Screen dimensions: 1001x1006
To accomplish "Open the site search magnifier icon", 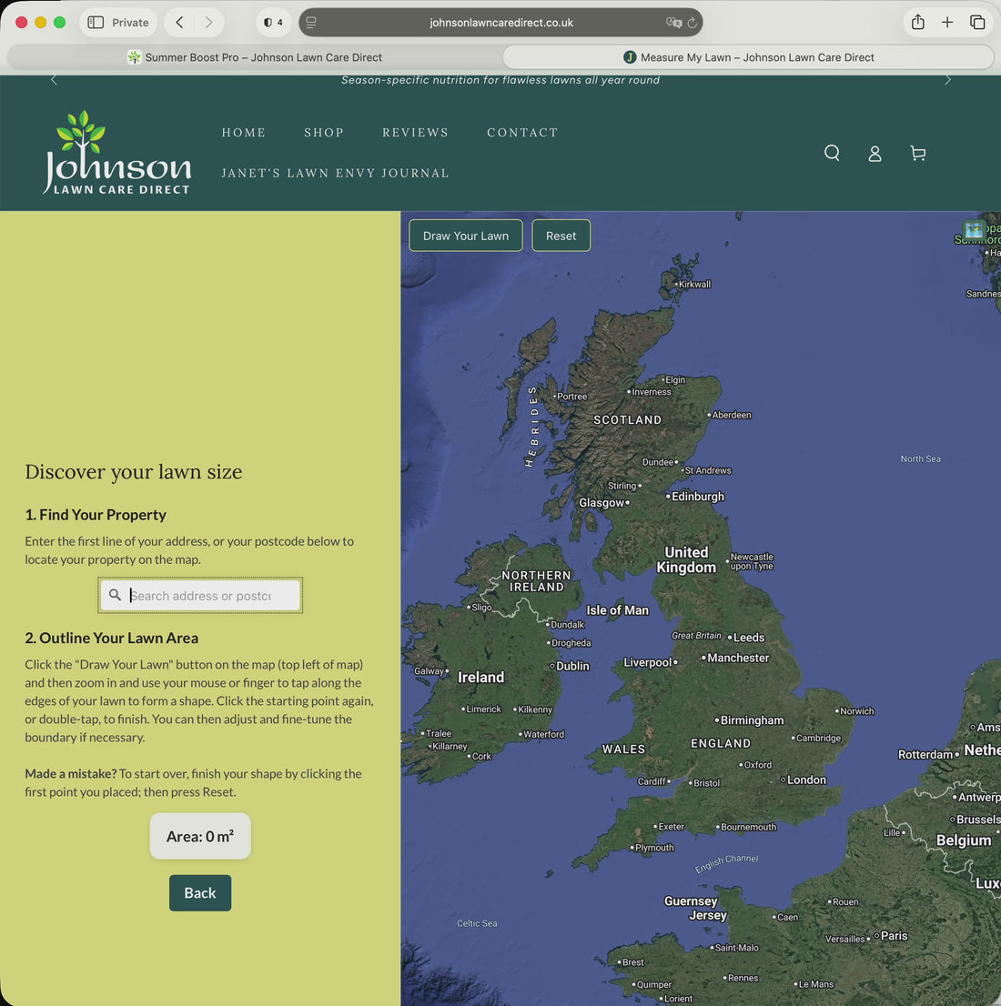I will (832, 153).
